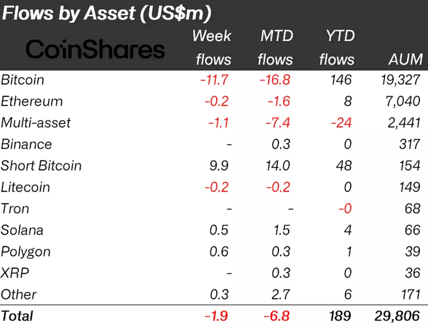This screenshot has width=428, height=328.
Task: Select the YTD flows column header
Action: [x=338, y=48]
